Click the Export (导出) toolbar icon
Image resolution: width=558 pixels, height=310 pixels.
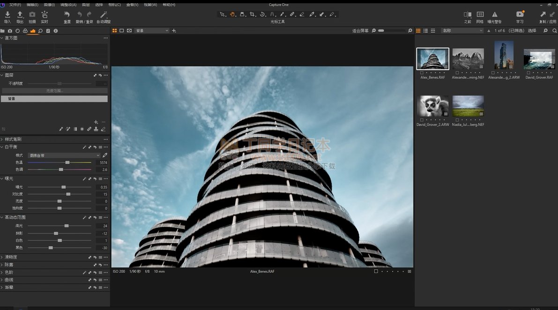(20, 15)
